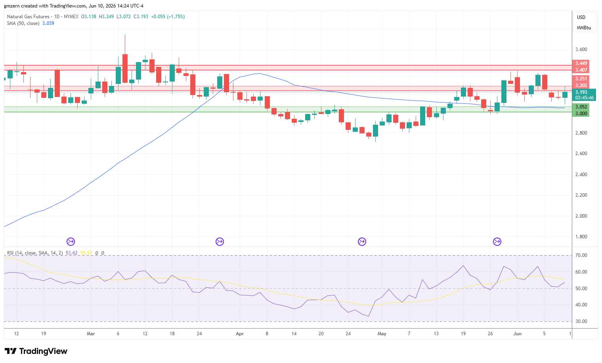The image size is (602, 363).
Task: Click the 3.000 green support price label
Action: 581,114
